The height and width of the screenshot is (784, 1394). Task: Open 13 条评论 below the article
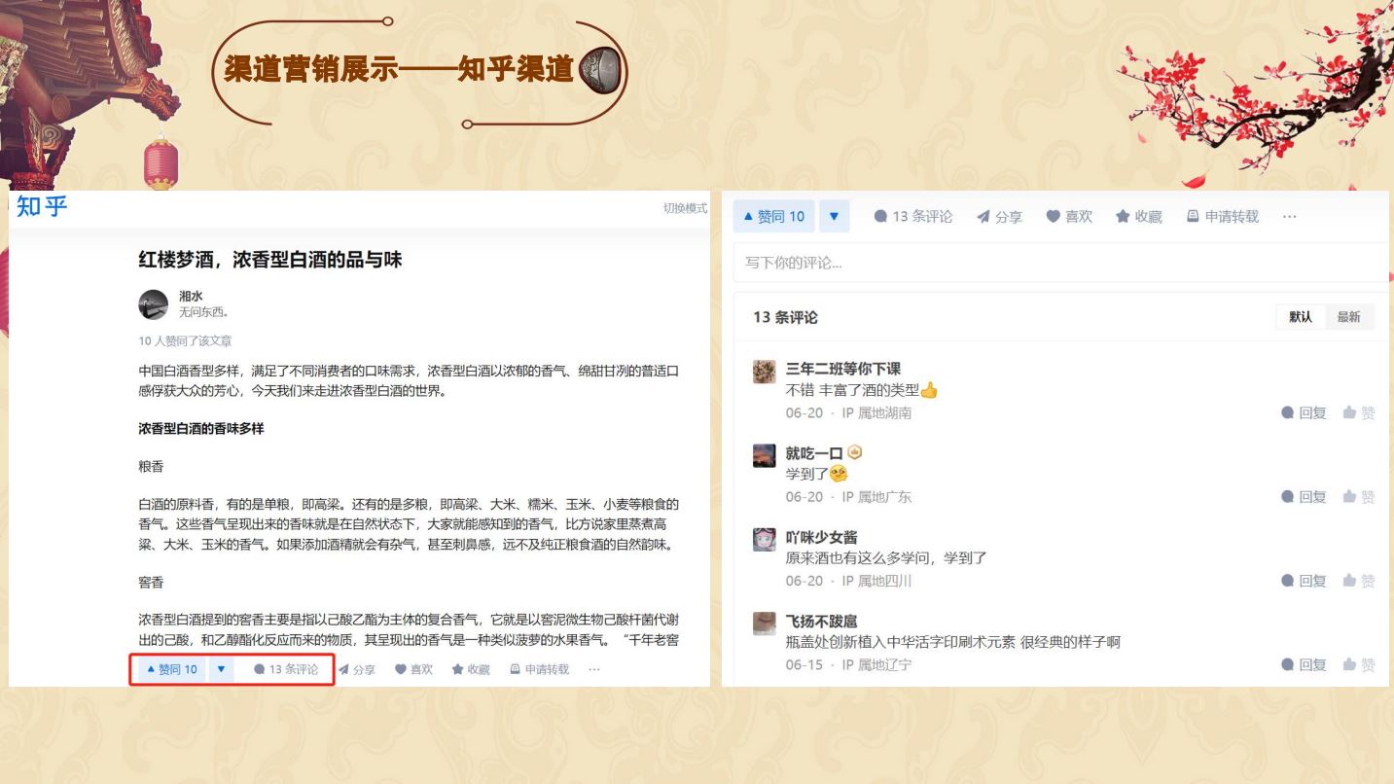[x=286, y=669]
